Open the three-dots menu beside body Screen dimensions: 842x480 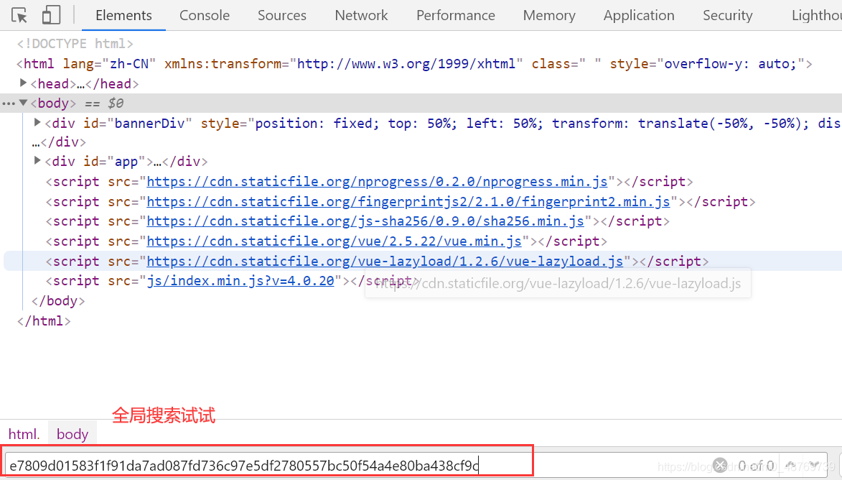point(9,103)
